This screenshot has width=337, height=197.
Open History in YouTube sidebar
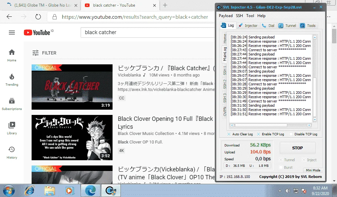coord(12,153)
